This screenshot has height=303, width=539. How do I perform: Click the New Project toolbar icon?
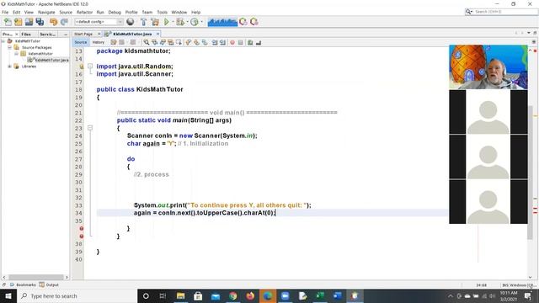(x=19, y=22)
